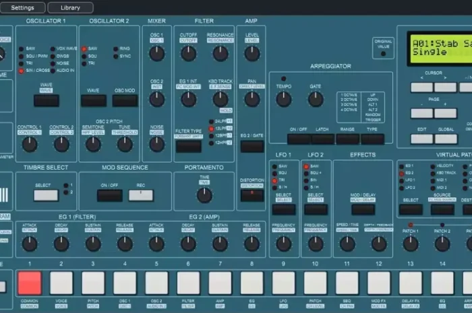Click the Page plus button
Image resolution: width=472 pixels, height=313 pixels.
[445, 113]
